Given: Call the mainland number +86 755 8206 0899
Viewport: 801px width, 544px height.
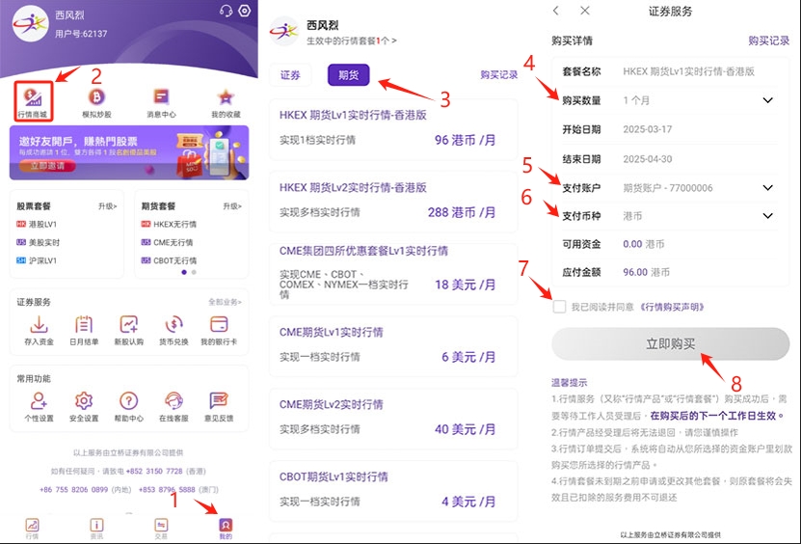Looking at the screenshot, I should tap(74, 489).
